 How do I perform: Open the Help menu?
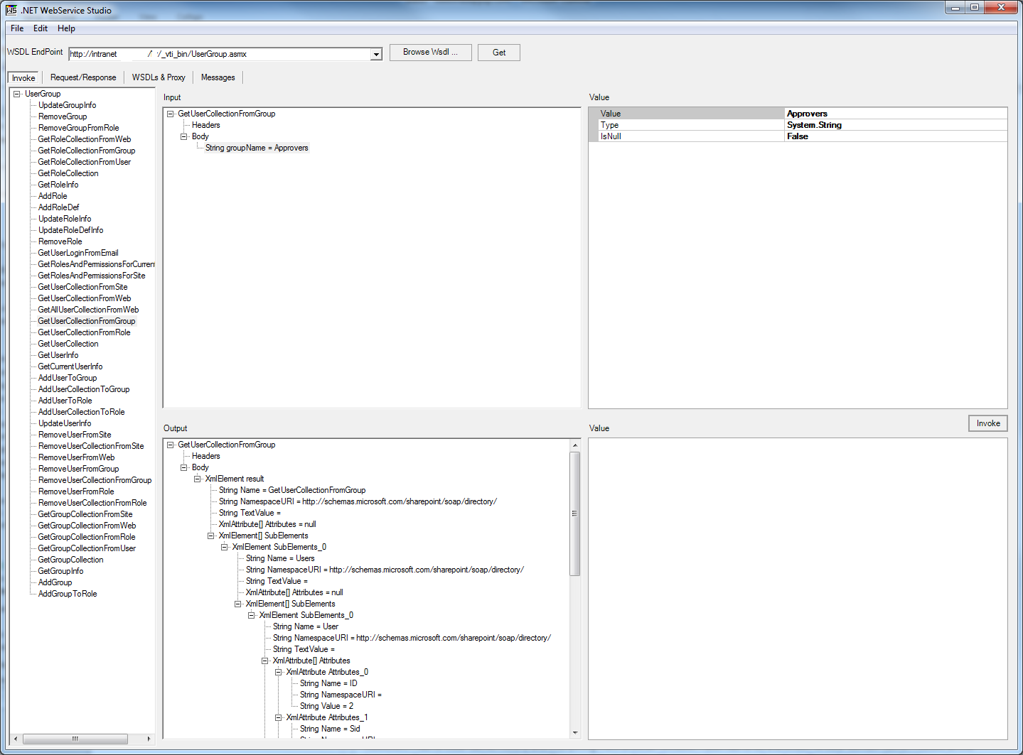[66, 28]
